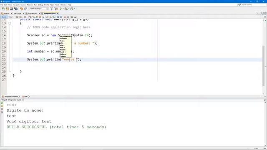The height and width of the screenshot is (150, 267).
Task: Click the red Start Macro Recording icon
Action: (65, 17)
